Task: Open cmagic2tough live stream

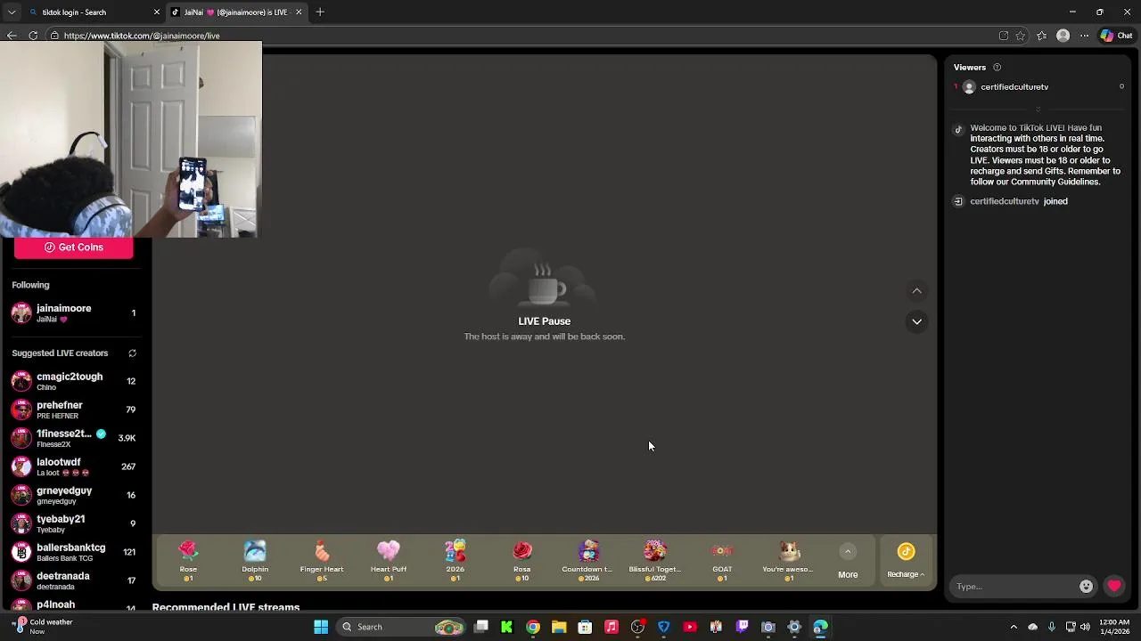Action: pyautogui.click(x=73, y=381)
